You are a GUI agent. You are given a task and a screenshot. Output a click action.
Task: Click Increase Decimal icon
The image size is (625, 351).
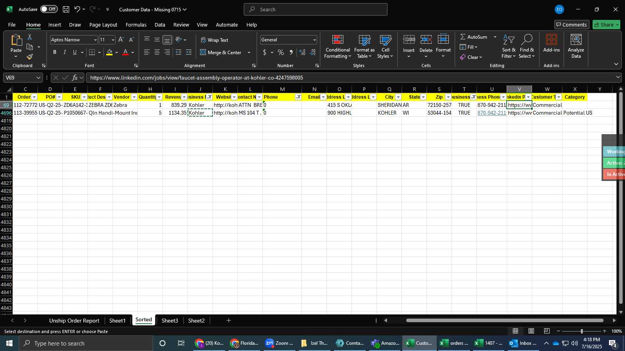click(x=302, y=52)
